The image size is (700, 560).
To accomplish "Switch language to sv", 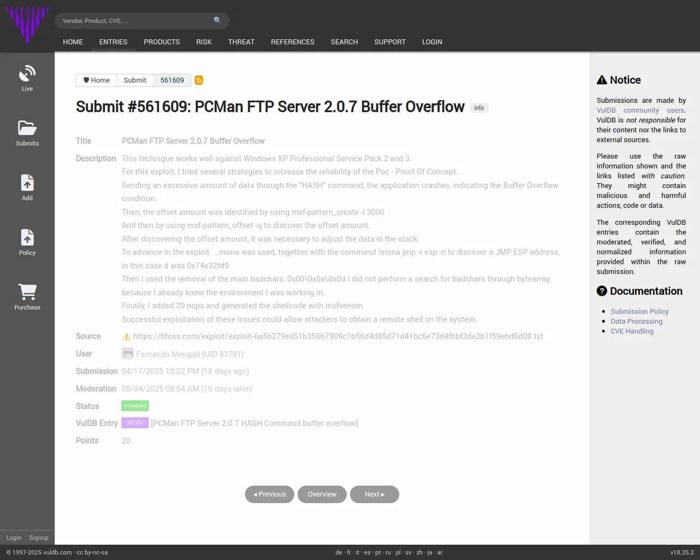I will tap(409, 552).
